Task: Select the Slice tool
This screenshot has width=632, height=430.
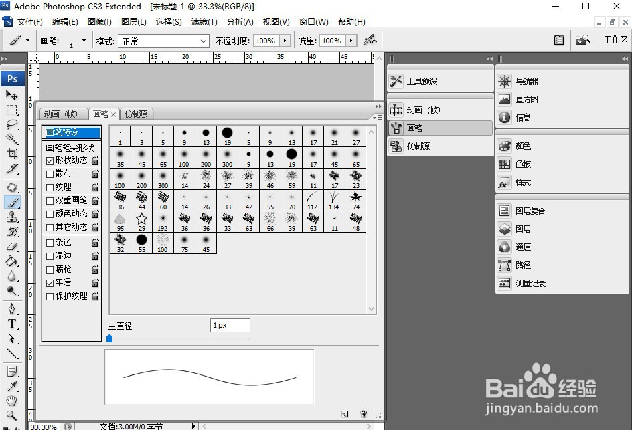Action: [x=11, y=169]
